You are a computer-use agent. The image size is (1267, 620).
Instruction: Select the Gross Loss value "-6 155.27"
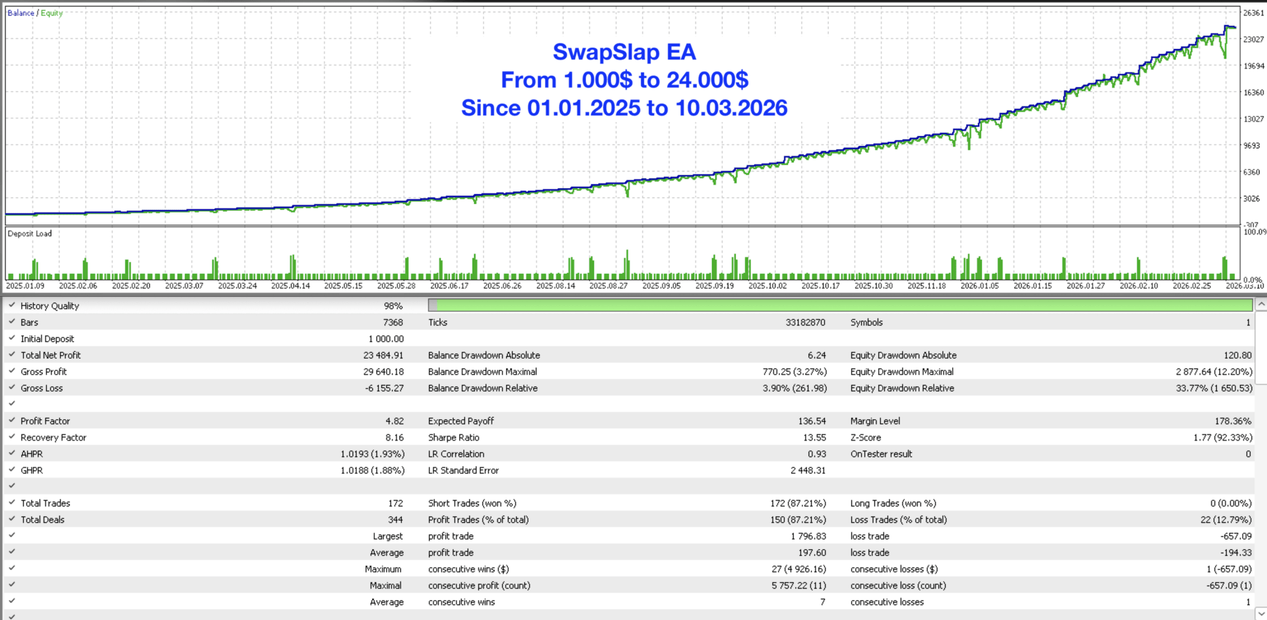pyautogui.click(x=385, y=388)
